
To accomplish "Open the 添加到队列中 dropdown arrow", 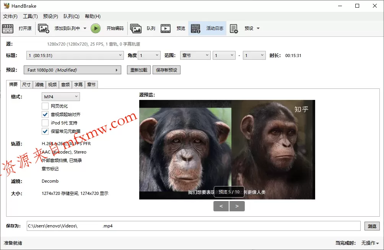I will click(85, 28).
